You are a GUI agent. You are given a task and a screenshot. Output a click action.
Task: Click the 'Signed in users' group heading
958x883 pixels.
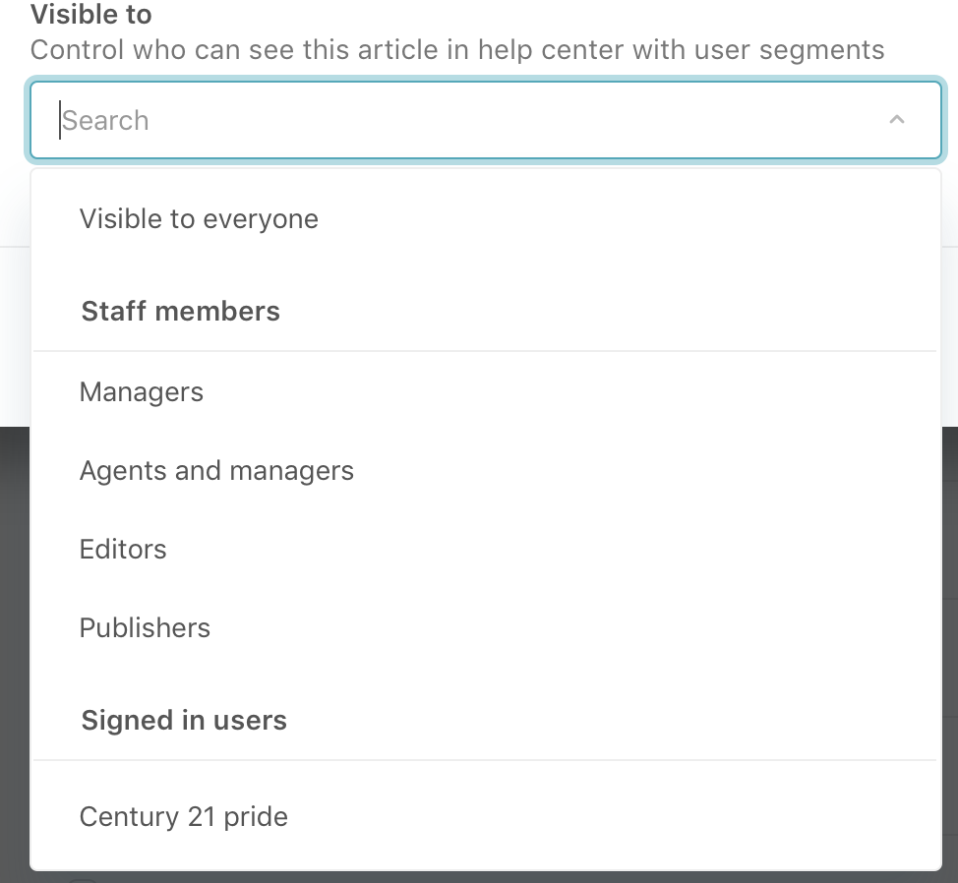(x=184, y=721)
